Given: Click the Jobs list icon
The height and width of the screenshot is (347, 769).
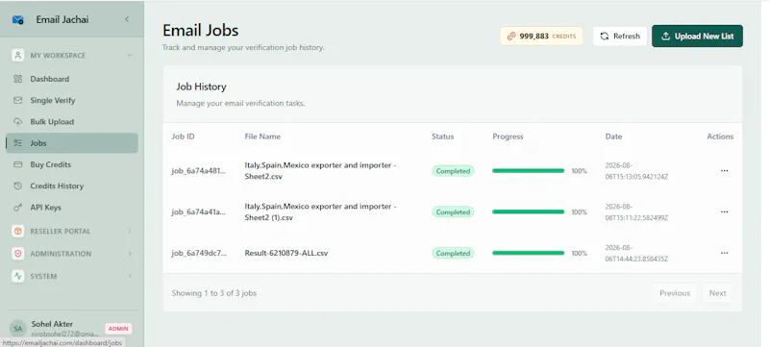Looking at the screenshot, I should [x=18, y=143].
